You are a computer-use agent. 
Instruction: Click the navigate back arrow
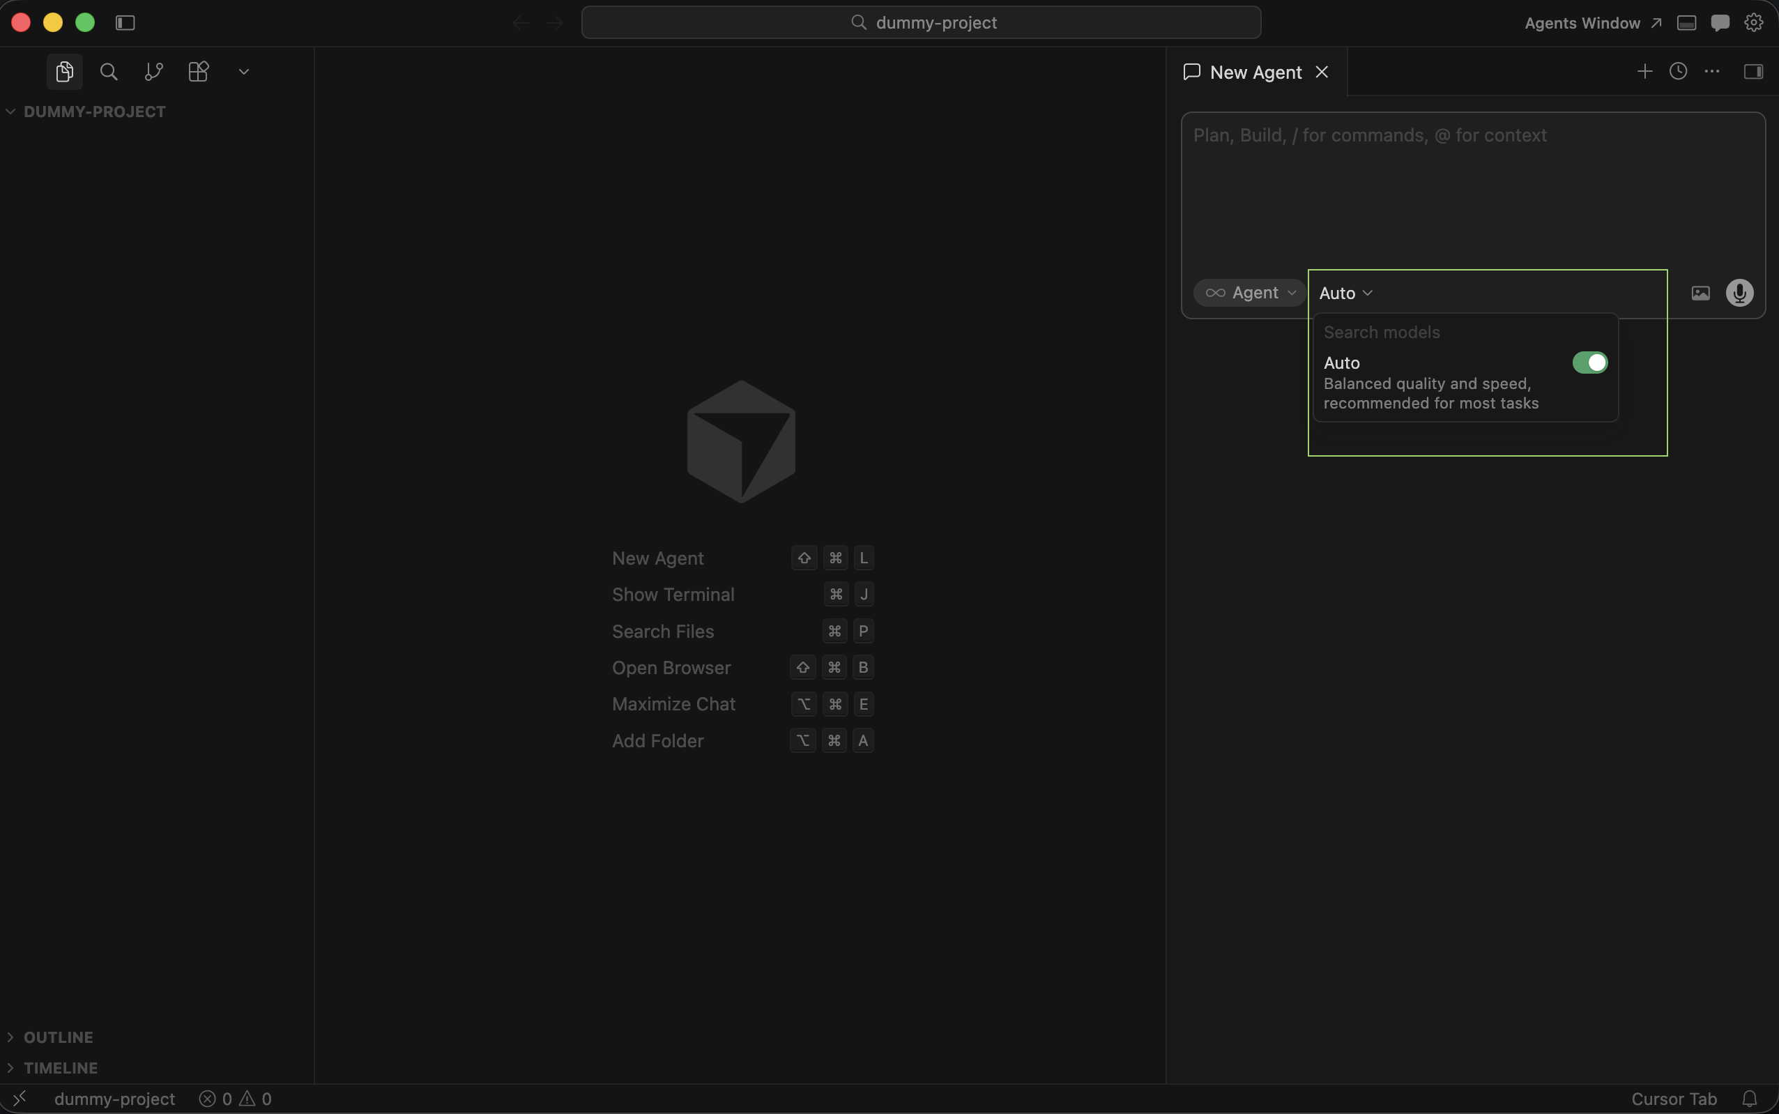(x=521, y=23)
